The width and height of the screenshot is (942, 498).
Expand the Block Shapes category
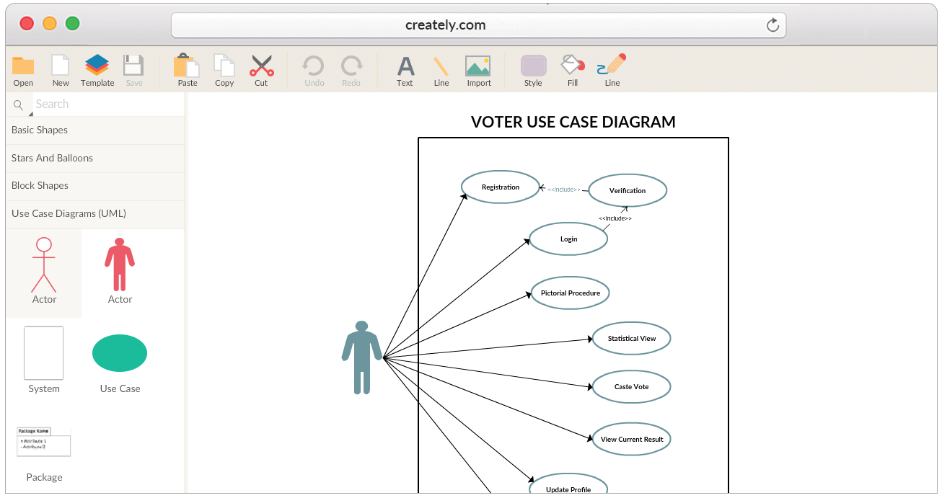coord(40,186)
